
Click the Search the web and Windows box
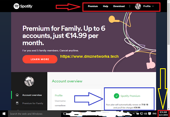pos(35,114)
